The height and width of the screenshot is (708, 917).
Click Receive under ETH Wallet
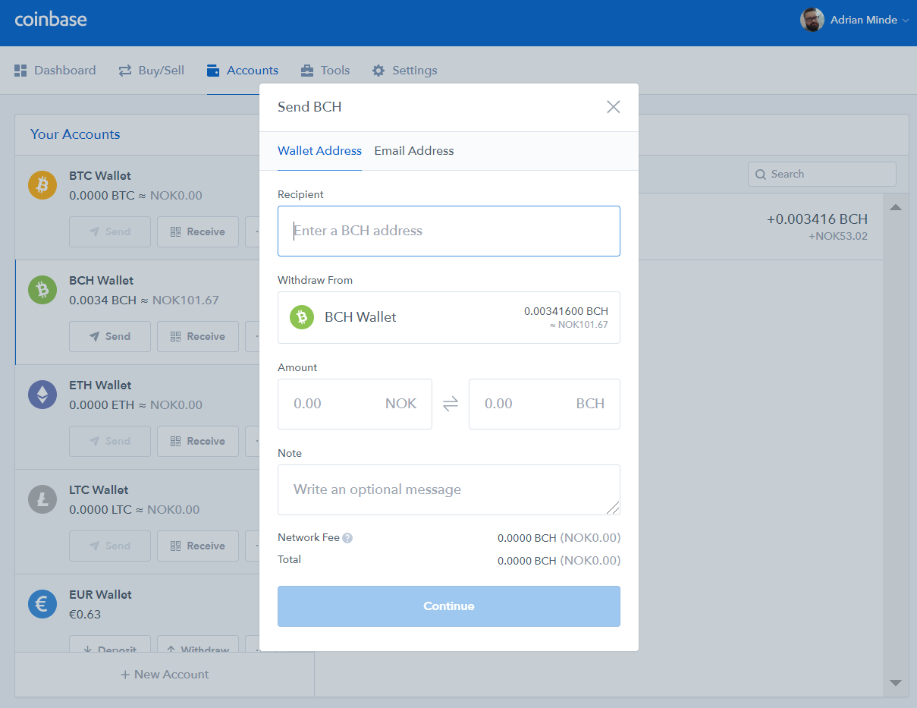click(x=198, y=441)
